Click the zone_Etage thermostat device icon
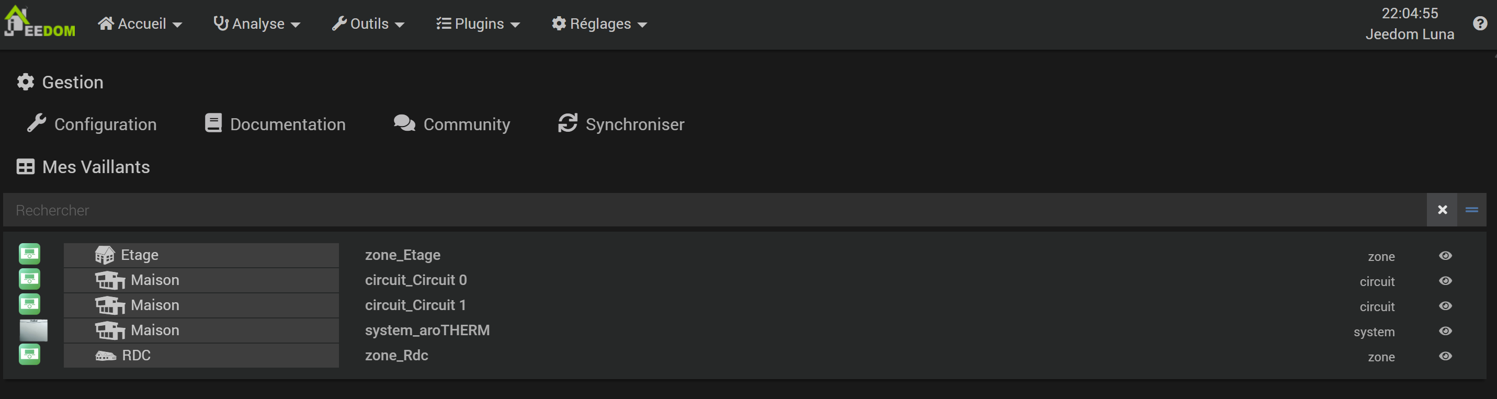This screenshot has width=1497, height=399. pos(30,254)
